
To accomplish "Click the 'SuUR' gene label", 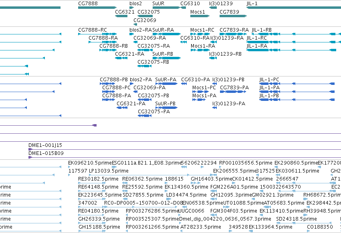I will [x=158, y=4].
